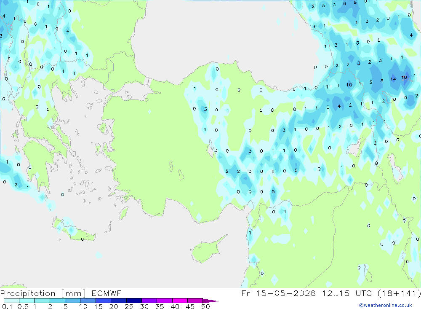
Task: Open the weatheronline.co.uk copyright link
Action: [x=386, y=305]
